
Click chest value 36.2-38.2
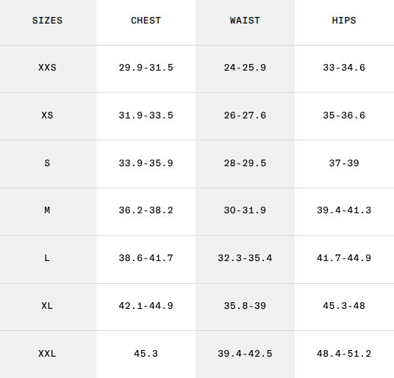click(146, 210)
